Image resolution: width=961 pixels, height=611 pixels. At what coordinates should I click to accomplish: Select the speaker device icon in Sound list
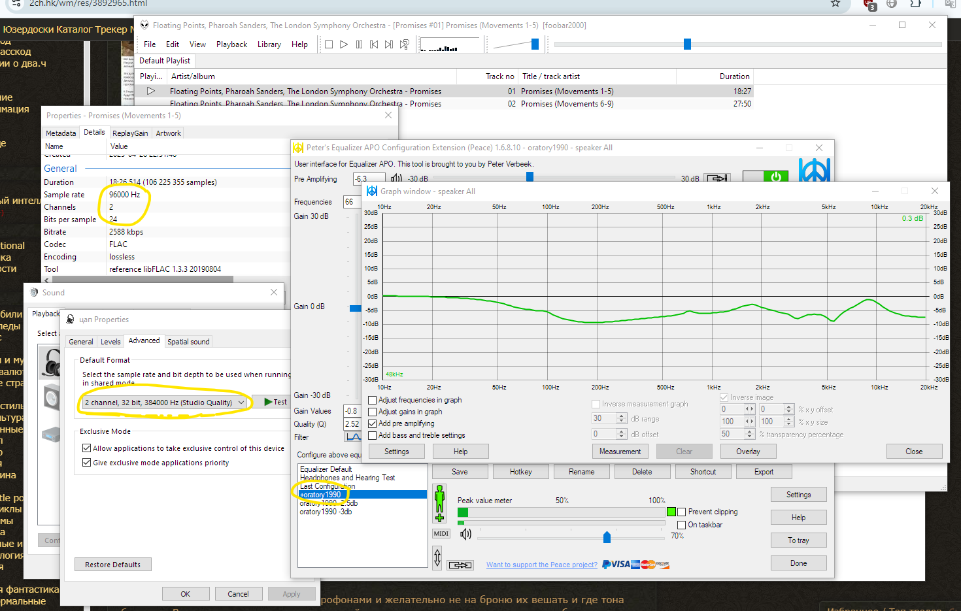[52, 397]
